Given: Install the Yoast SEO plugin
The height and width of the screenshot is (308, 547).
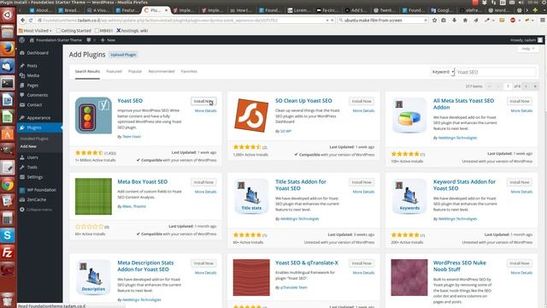Looking at the screenshot, I should (x=203, y=101).
